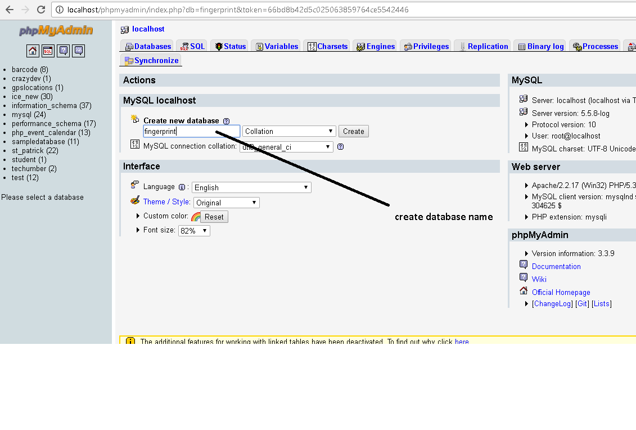Image resolution: width=636 pixels, height=430 pixels.
Task: Open the Databases tab
Action: (x=148, y=46)
